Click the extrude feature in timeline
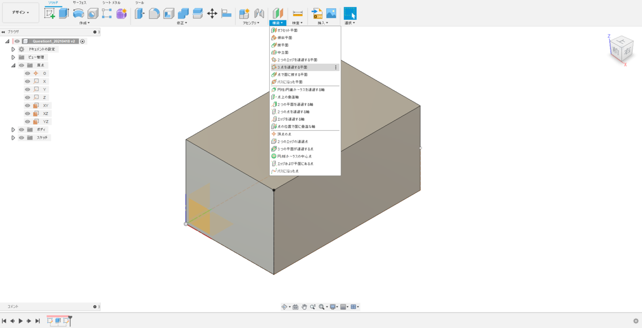The width and height of the screenshot is (642, 328). pos(58,321)
